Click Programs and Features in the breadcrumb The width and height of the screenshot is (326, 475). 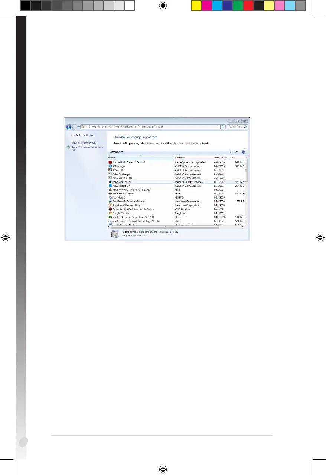[151, 127]
